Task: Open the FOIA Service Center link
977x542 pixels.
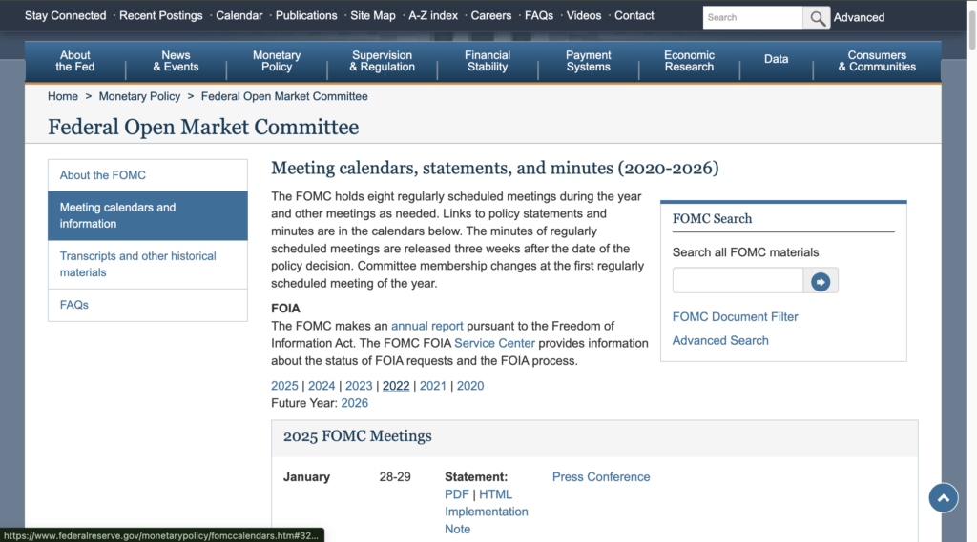Action: 494,344
